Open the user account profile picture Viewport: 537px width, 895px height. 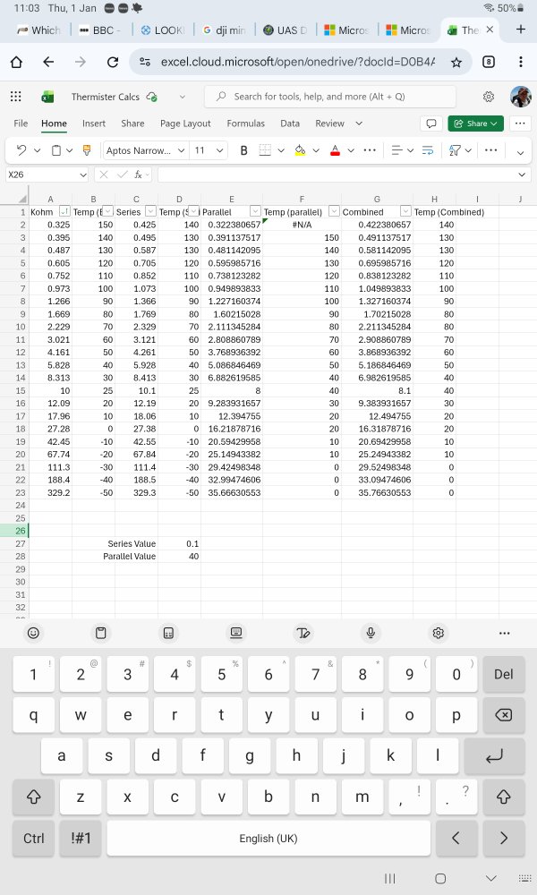click(521, 97)
